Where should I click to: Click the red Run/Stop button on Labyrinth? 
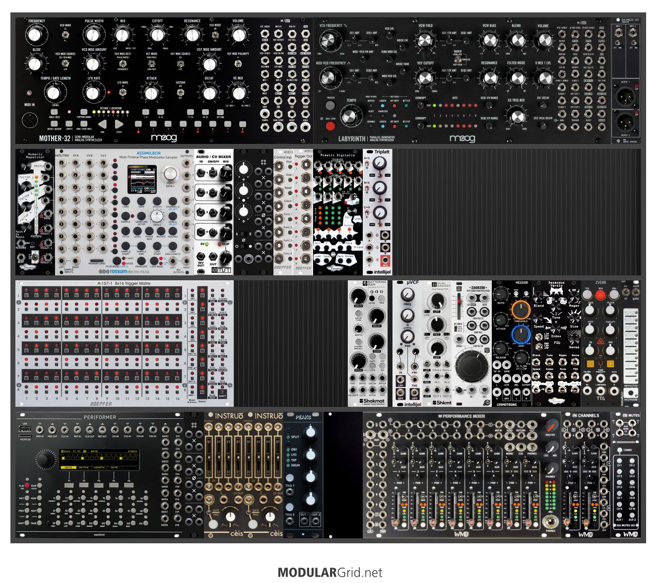[330, 126]
